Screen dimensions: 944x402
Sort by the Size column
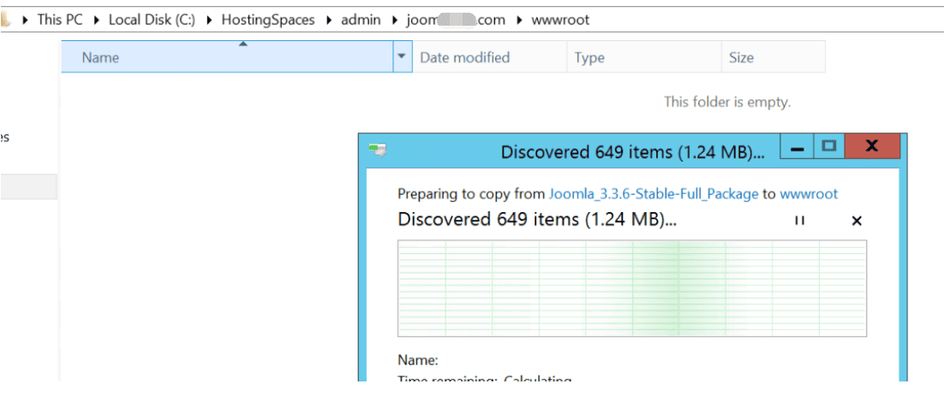point(774,57)
